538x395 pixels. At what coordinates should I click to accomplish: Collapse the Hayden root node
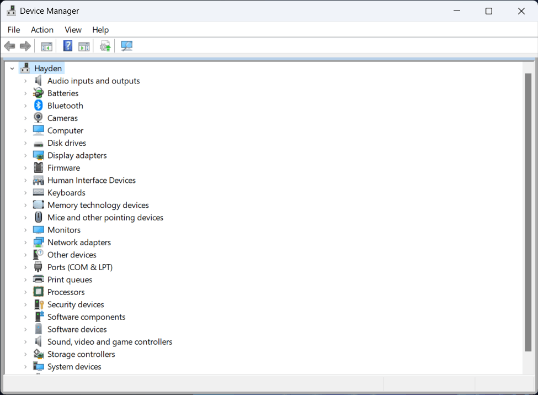[12, 67]
